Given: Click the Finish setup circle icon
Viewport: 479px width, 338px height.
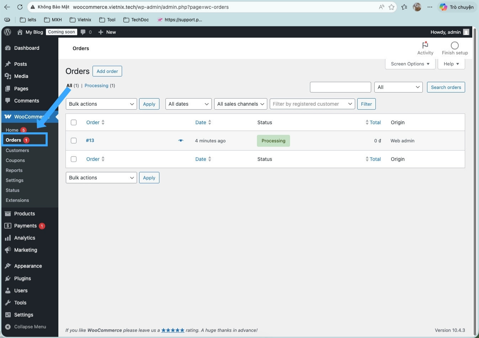Looking at the screenshot, I should tap(454, 45).
